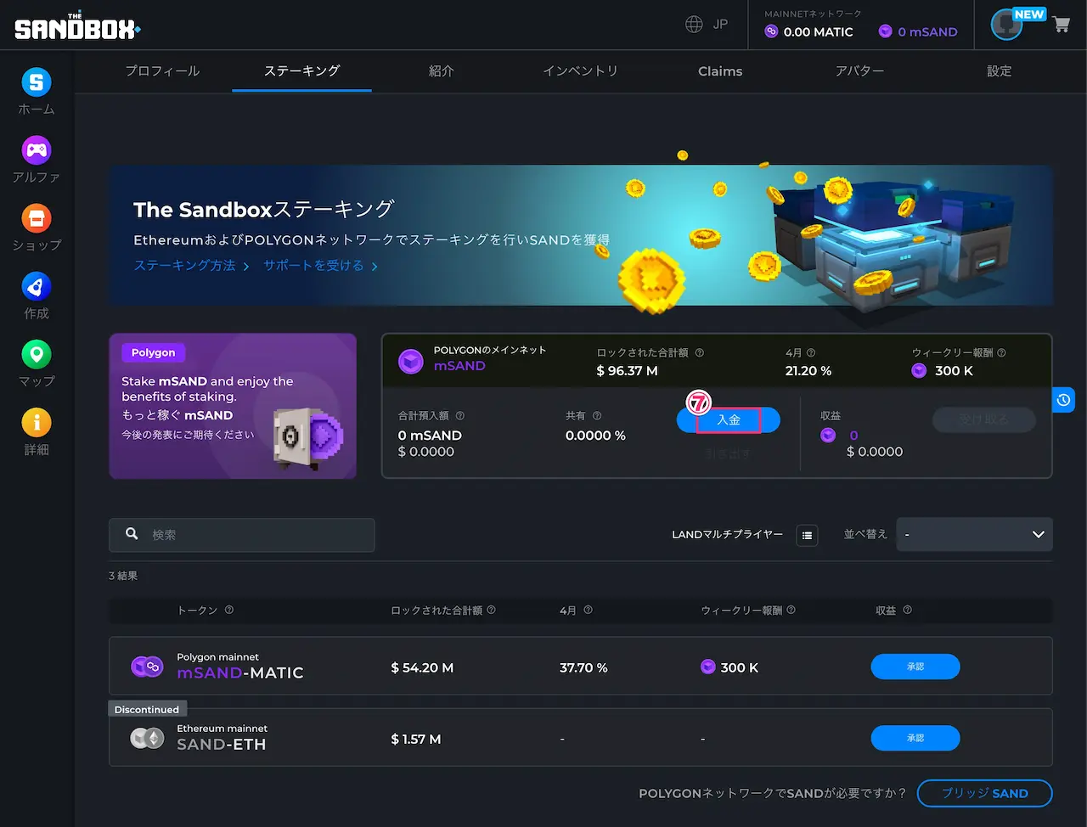This screenshot has width=1087, height=827.
Task: Click The Sandbox logo
Action: 77,27
